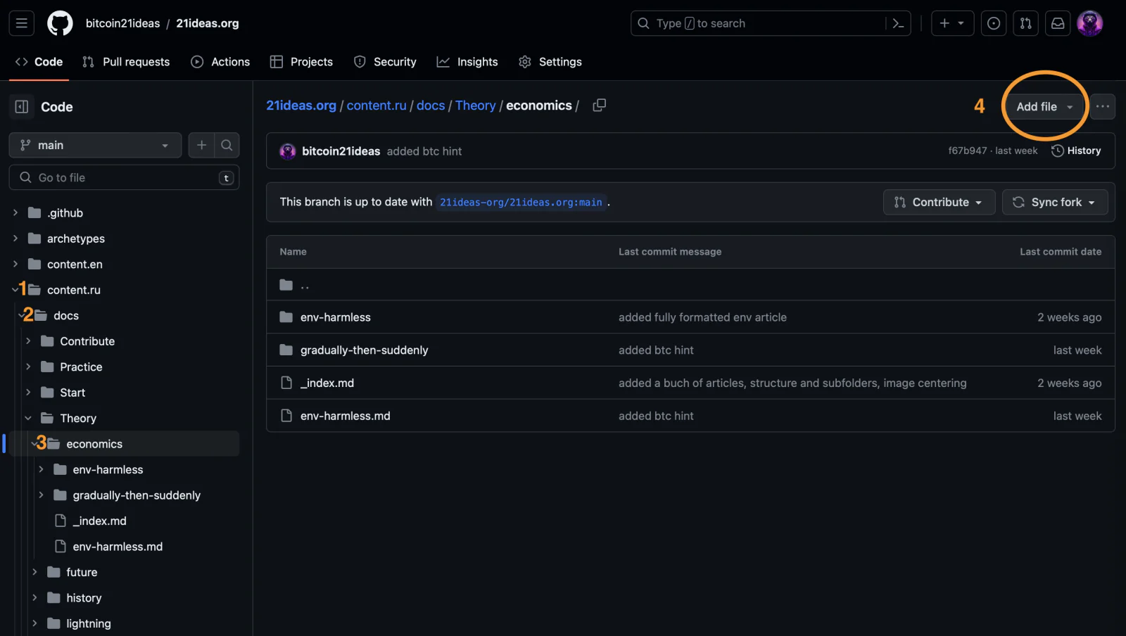Select the economics folder in tree
This screenshot has width=1126, height=636.
pos(94,444)
